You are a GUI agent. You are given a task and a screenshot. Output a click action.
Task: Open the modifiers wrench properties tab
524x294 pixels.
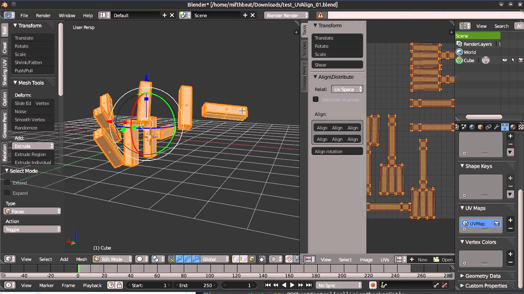pos(497,127)
